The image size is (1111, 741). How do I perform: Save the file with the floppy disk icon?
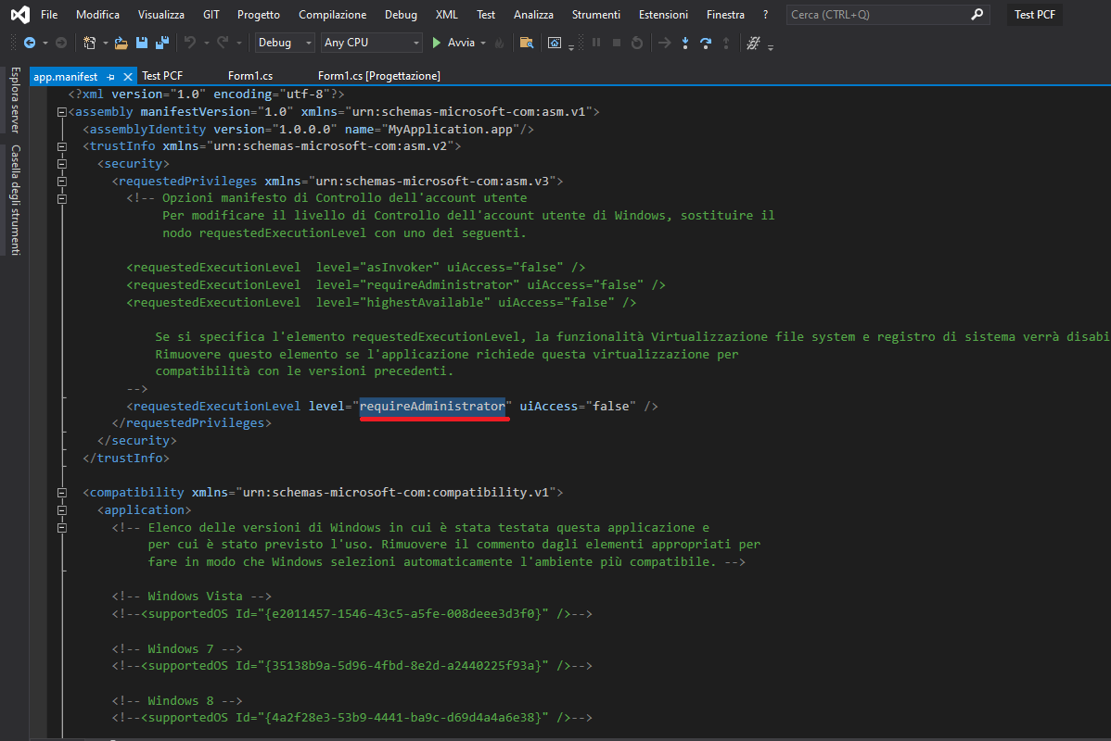(142, 43)
